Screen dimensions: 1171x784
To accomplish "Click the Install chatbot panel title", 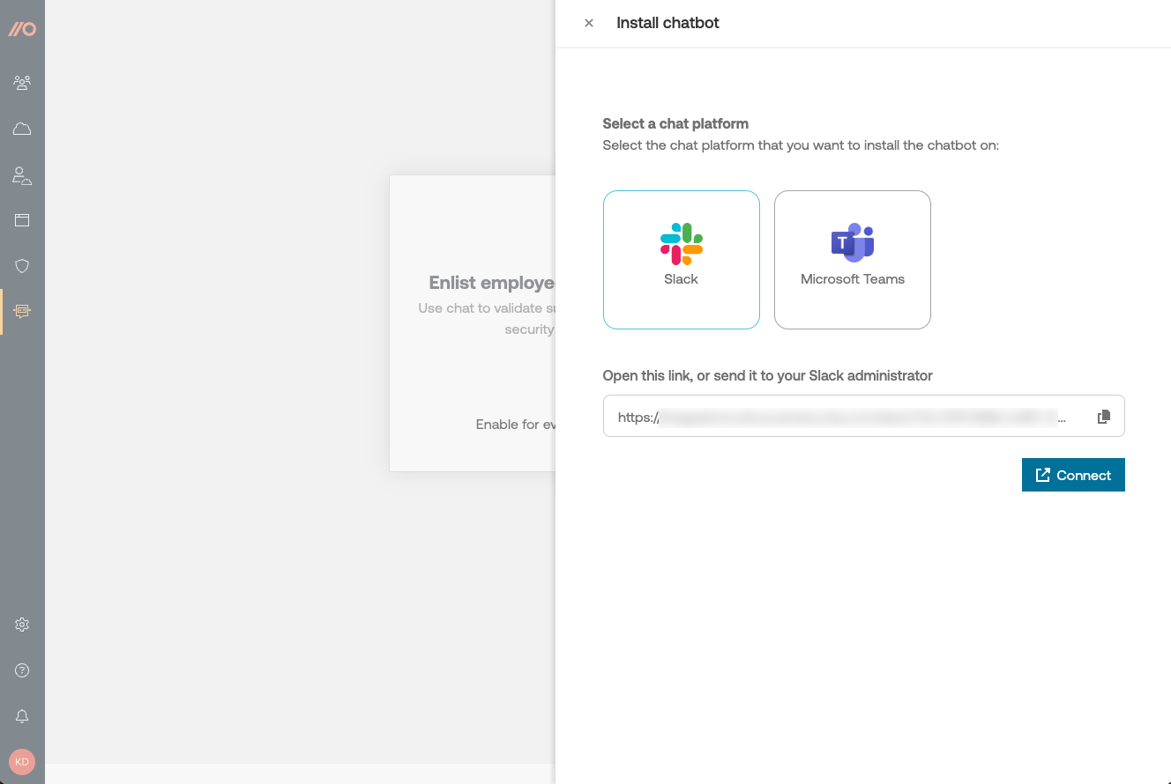I will 668,24.
